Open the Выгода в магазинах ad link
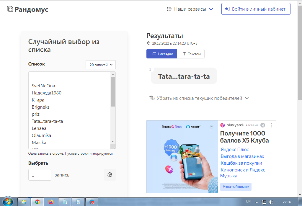 [x=242, y=156]
